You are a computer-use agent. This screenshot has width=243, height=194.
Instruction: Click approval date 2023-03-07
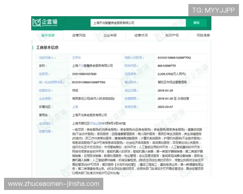coord(165,107)
